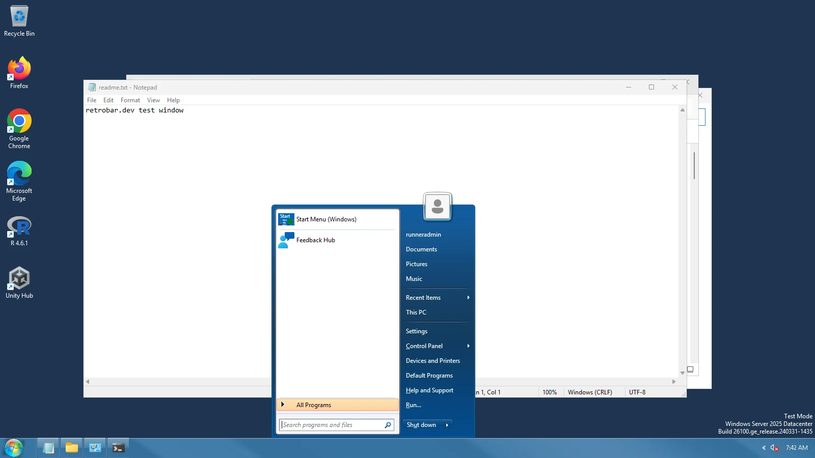Open Default Programs
Image resolution: width=815 pixels, height=458 pixels.
point(437,376)
